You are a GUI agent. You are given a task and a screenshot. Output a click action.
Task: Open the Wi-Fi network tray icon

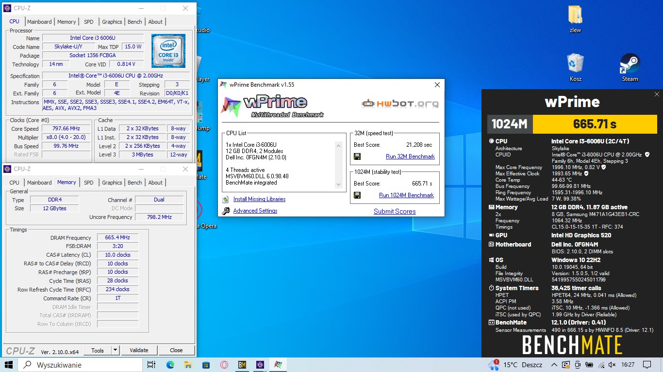point(602,365)
